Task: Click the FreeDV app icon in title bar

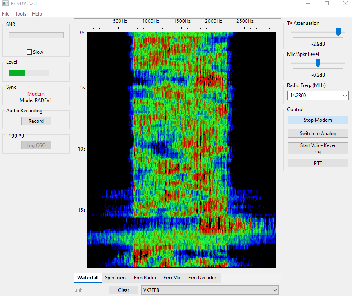Action: click(5, 4)
